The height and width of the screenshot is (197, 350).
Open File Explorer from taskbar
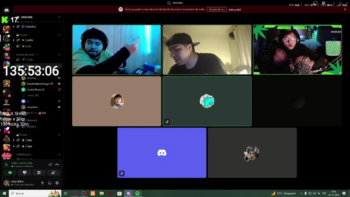coord(102,193)
